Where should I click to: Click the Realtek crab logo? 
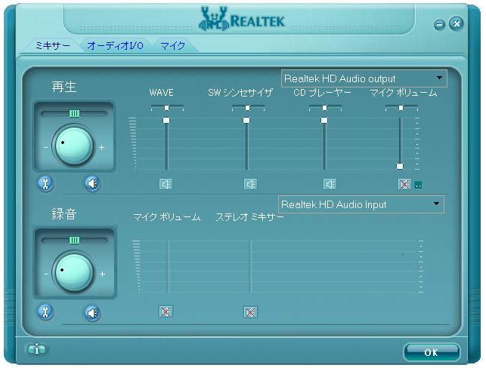tap(214, 19)
